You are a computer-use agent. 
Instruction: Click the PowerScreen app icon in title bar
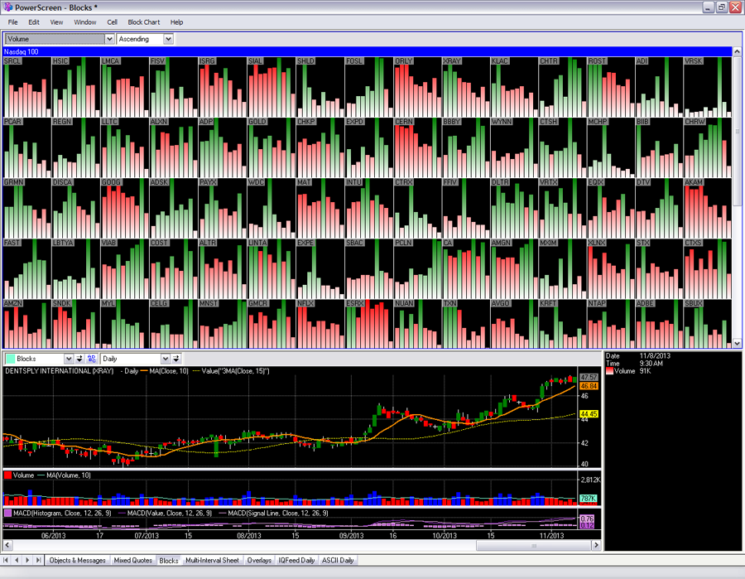(x=7, y=7)
